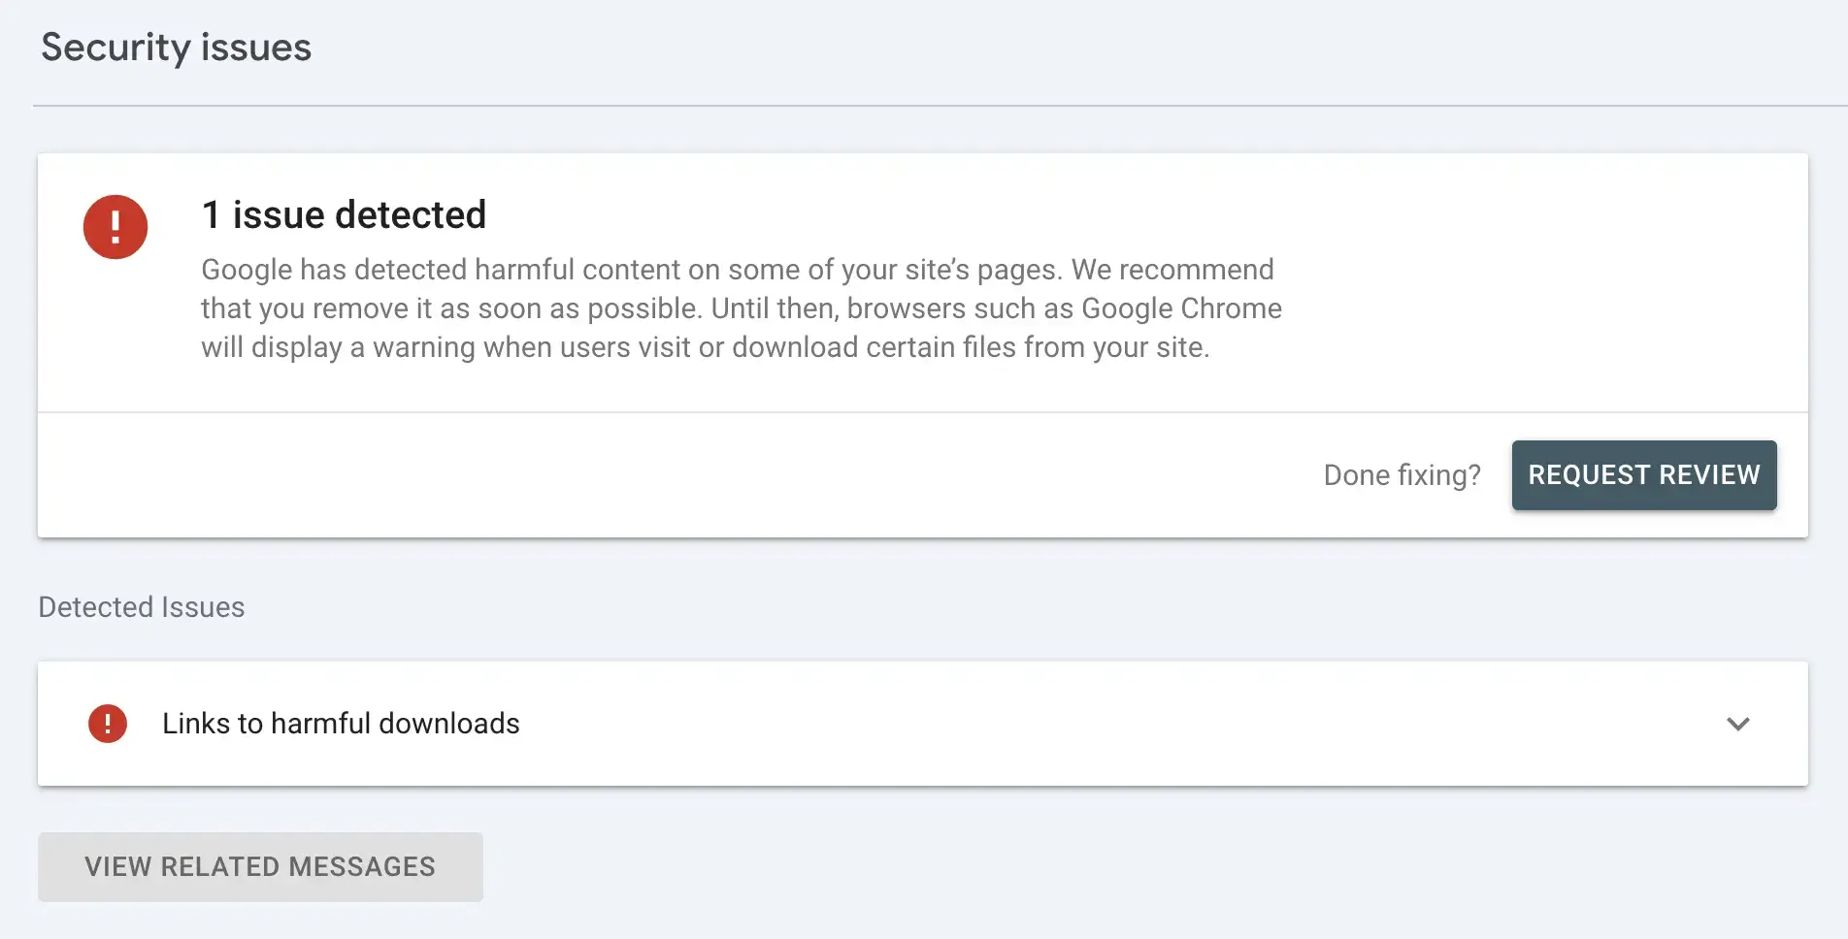Expand the Links to harmful downloads details
The height and width of the screenshot is (939, 1848).
pos(1737,724)
